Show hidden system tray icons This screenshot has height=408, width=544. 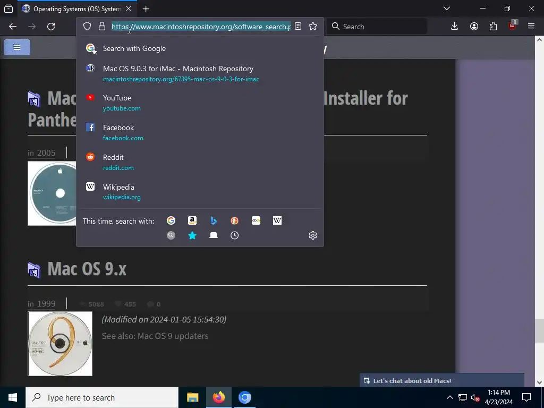point(449,397)
